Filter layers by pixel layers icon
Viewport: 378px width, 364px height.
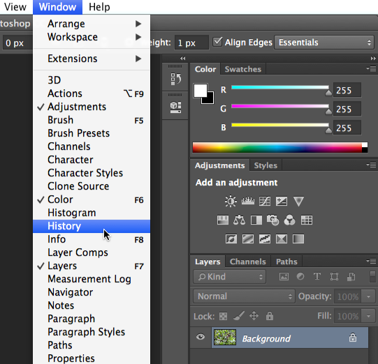click(284, 277)
